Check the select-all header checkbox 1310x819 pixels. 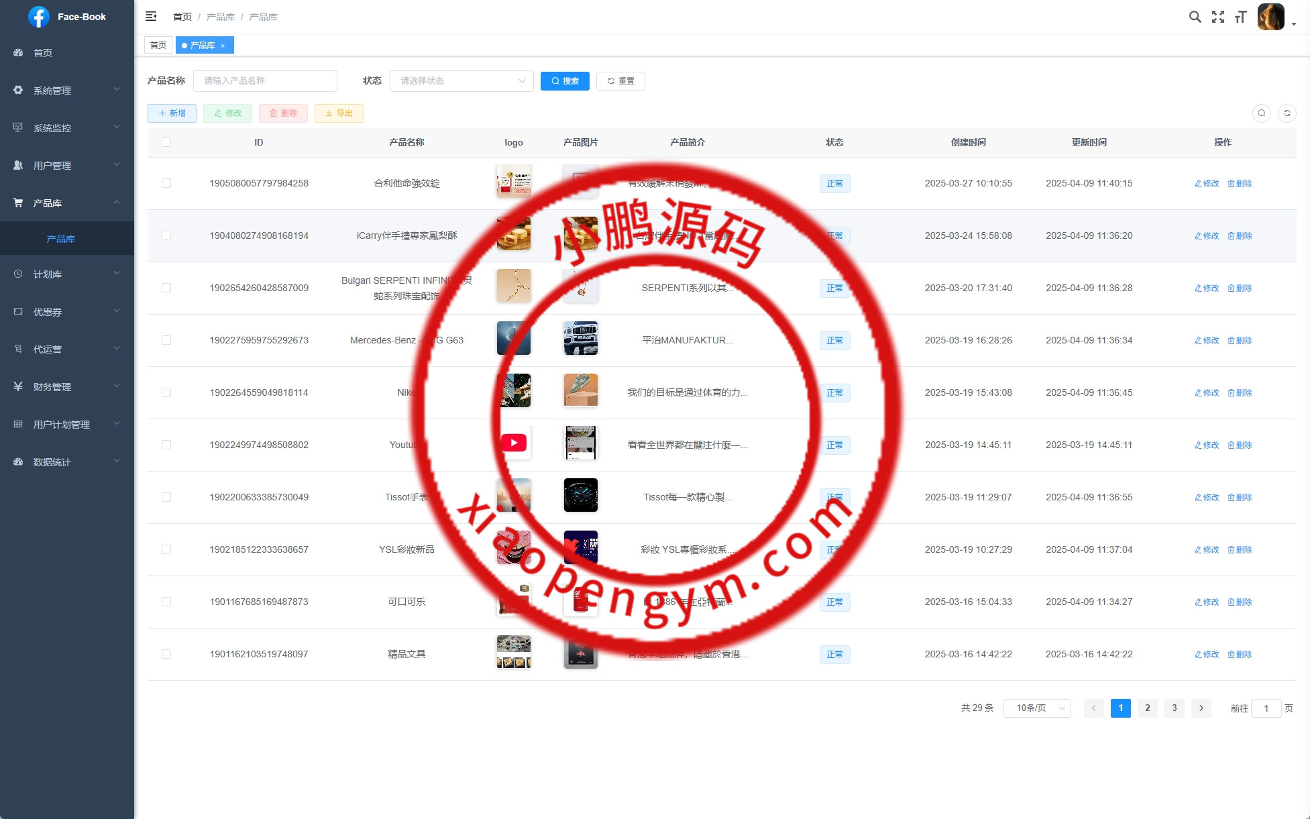coord(166,142)
